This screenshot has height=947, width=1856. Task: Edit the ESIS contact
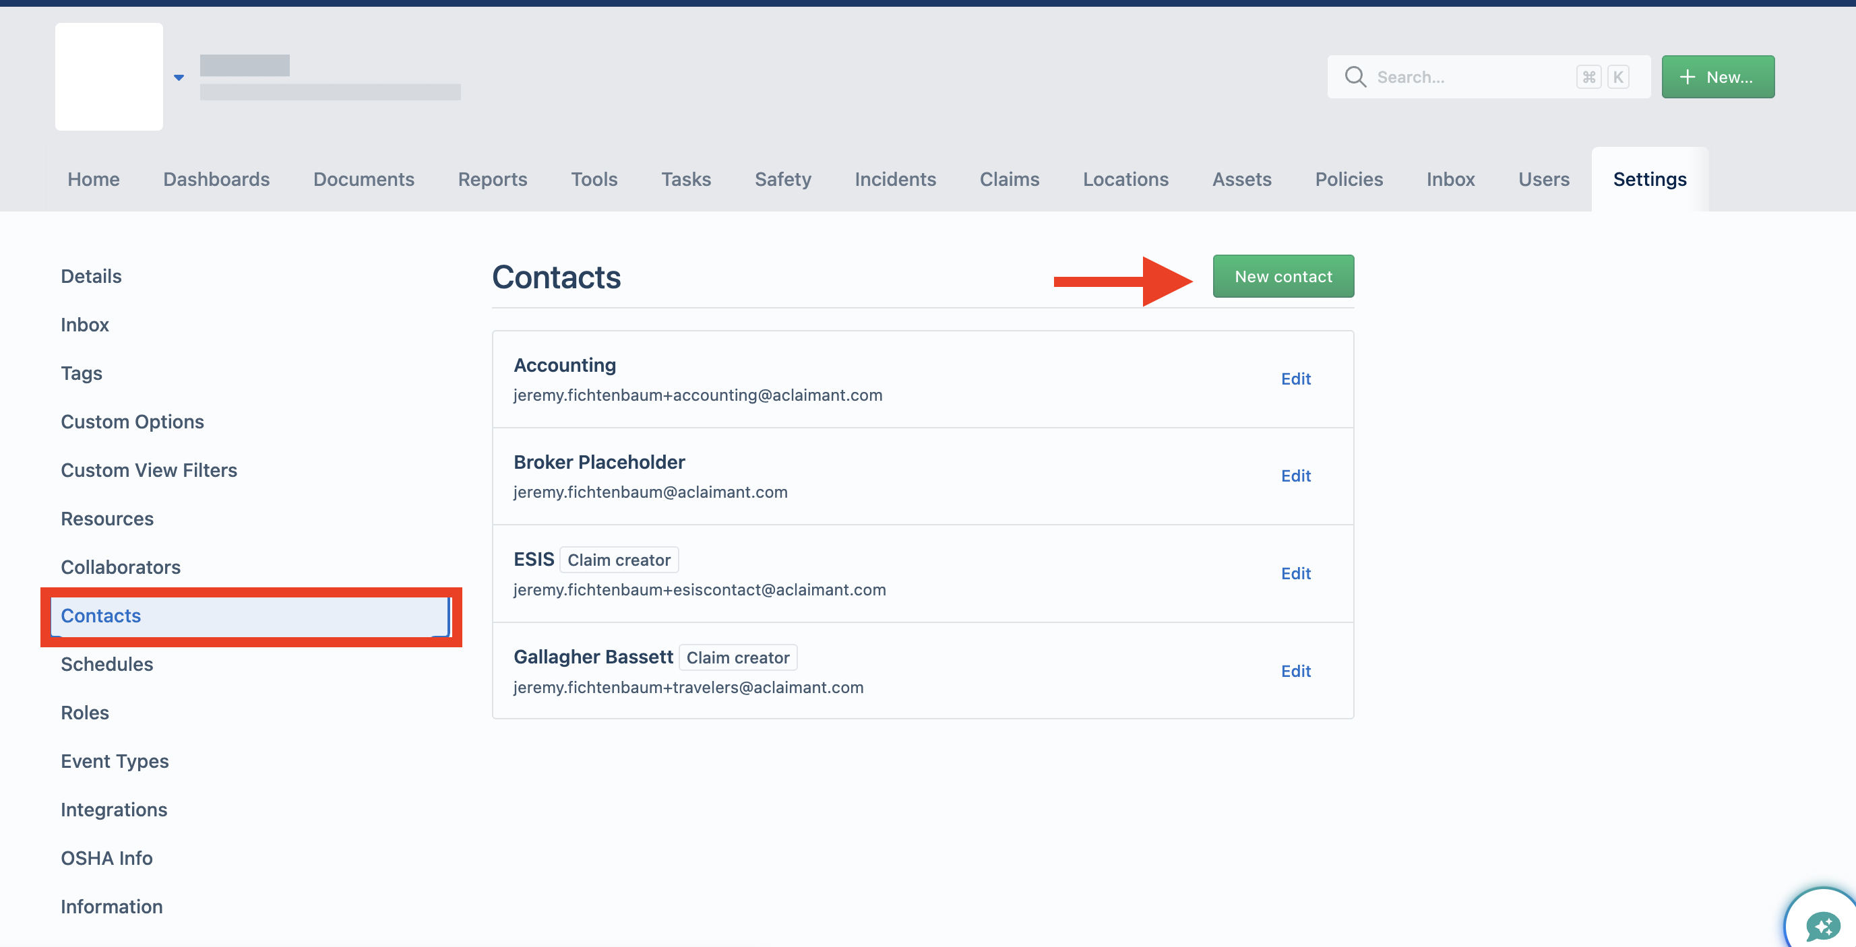[1295, 573]
